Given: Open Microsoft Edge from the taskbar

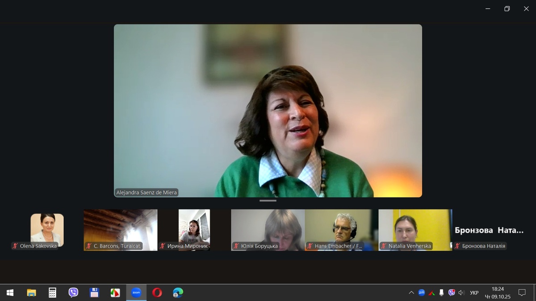Looking at the screenshot, I should 178,293.
